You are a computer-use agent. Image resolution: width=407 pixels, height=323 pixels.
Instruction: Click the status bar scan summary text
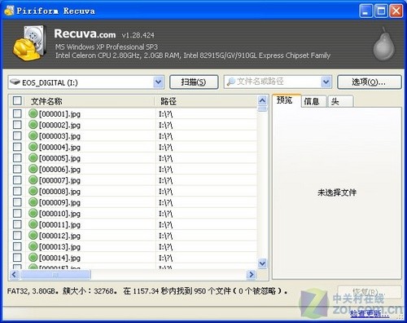click(x=147, y=291)
